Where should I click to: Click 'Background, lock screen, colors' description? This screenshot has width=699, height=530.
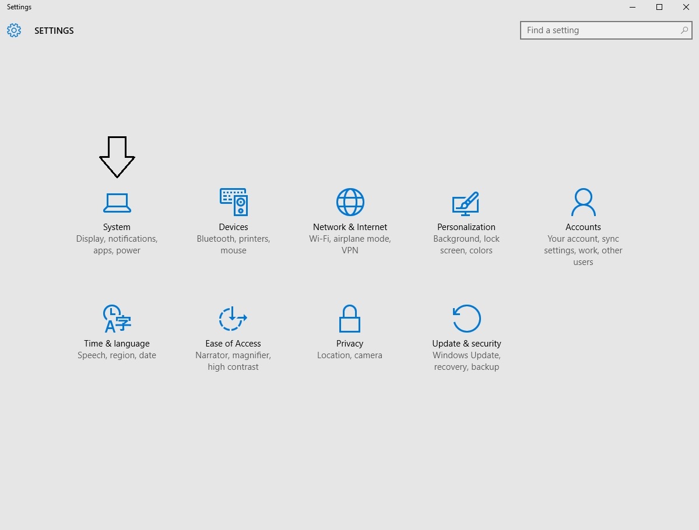pyautogui.click(x=466, y=245)
